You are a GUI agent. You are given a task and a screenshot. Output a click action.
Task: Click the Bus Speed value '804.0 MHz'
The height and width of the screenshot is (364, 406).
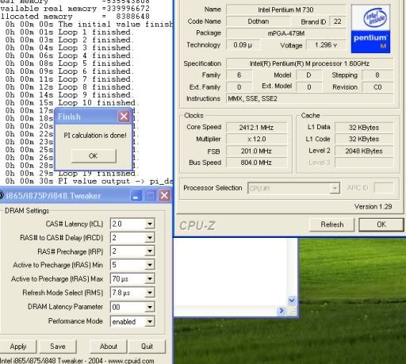click(256, 163)
